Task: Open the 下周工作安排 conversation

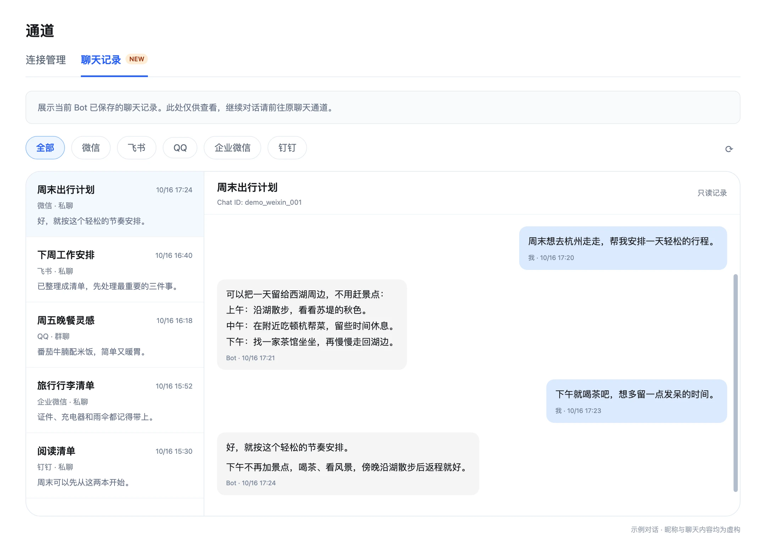Action: pos(115,270)
